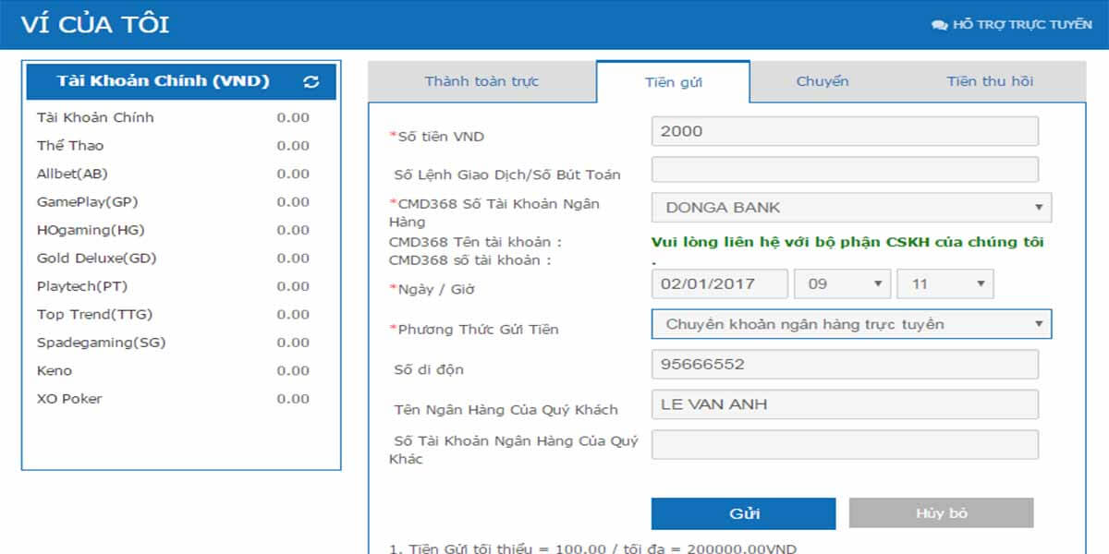Open the Hỗ Trợ Trực Tuyến support link
Screen dimensions: 1109x554
[x=1012, y=25]
